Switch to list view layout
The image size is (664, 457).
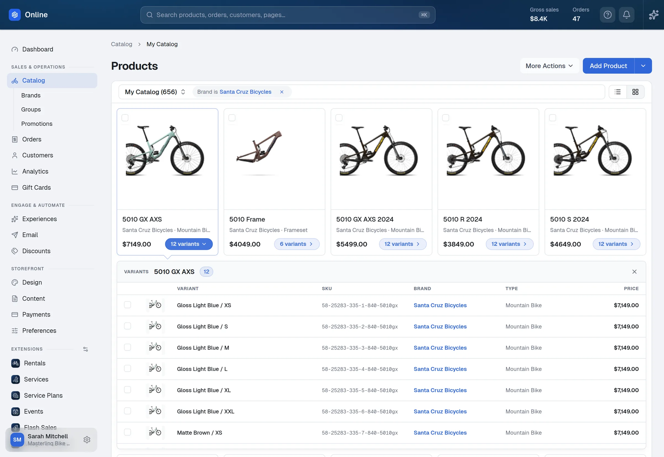(618, 92)
